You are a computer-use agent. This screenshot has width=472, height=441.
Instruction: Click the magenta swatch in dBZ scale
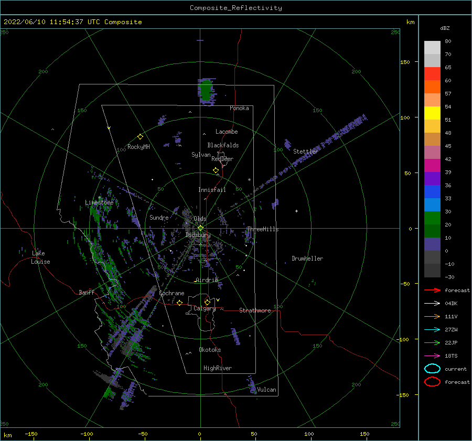click(x=432, y=166)
